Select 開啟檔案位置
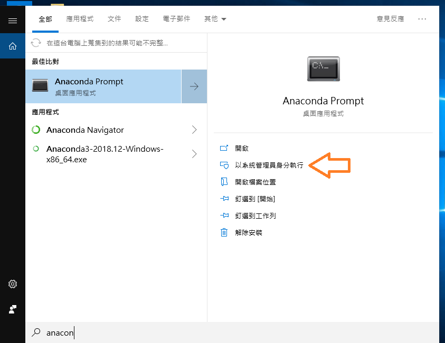Screen dimensions: 445x343 (255, 182)
